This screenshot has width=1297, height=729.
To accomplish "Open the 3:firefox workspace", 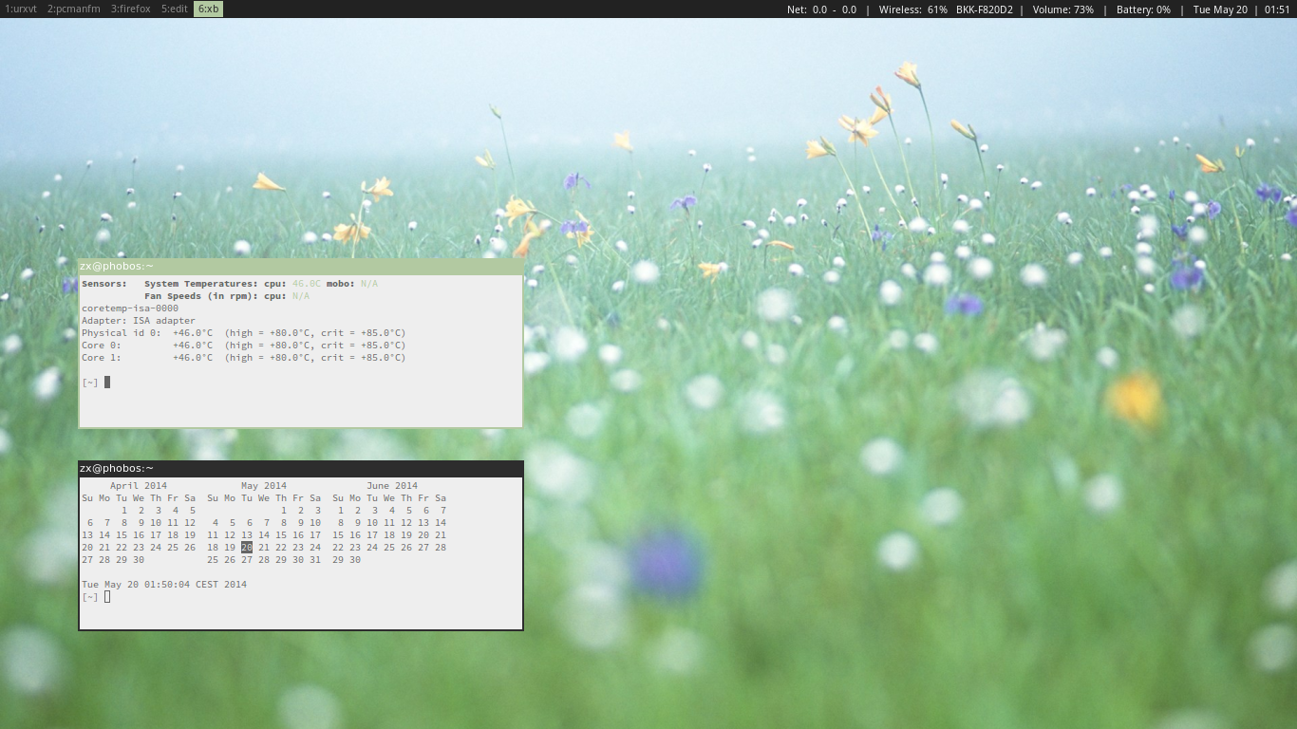I will click(x=130, y=9).
